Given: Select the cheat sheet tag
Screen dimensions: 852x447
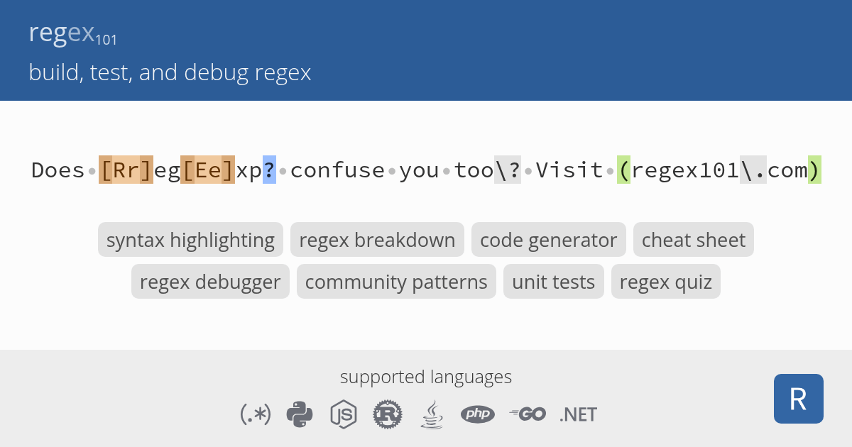Looking at the screenshot, I should point(693,240).
